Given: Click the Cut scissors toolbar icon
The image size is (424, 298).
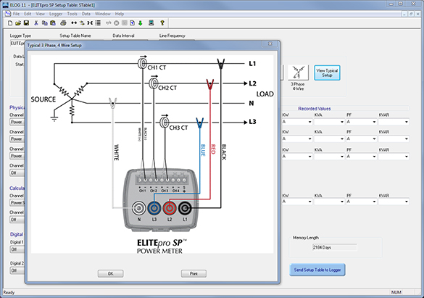Looking at the screenshot, I should click(36, 23).
